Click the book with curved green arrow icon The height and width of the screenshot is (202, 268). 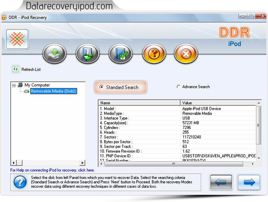pos(87,53)
